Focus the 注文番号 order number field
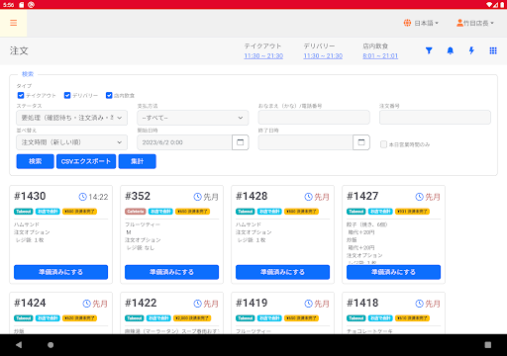The height and width of the screenshot is (356, 507). click(435, 118)
